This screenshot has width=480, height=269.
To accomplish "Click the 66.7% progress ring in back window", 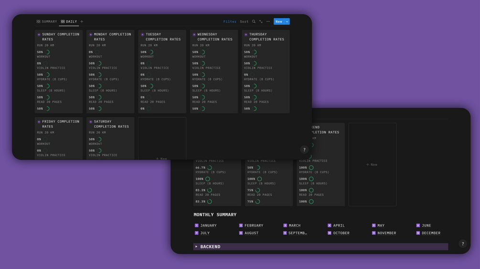I will tap(210, 168).
